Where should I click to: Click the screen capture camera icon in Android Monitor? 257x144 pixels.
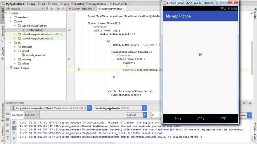[x=8, y=114]
